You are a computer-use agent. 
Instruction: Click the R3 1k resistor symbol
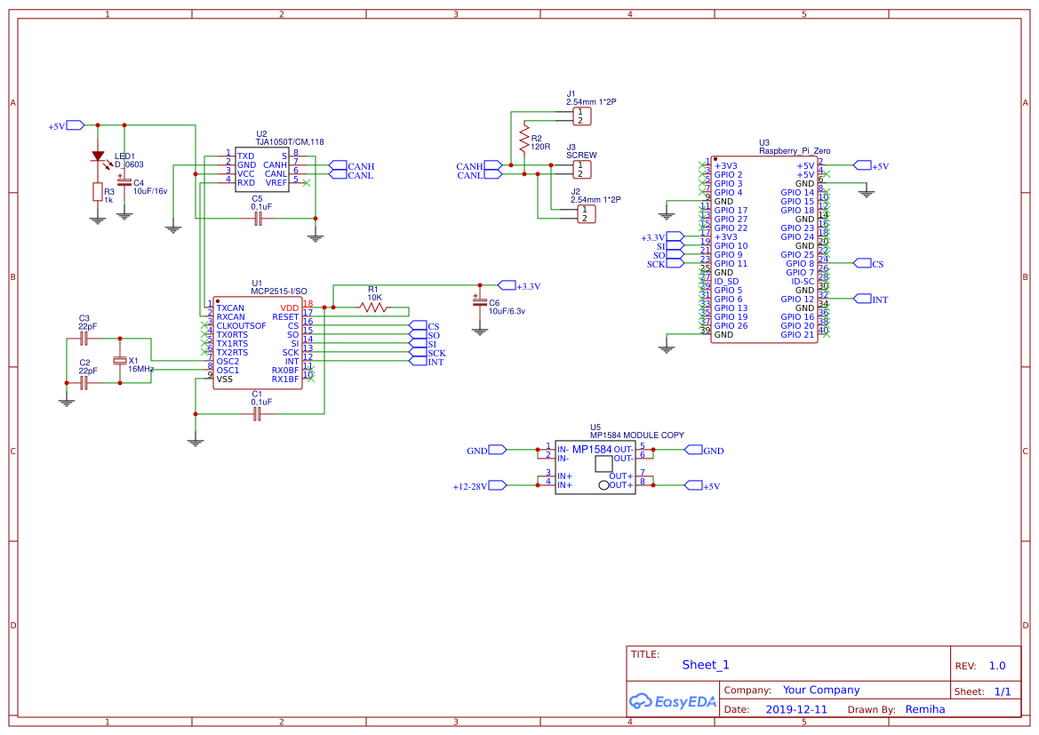pos(98,192)
